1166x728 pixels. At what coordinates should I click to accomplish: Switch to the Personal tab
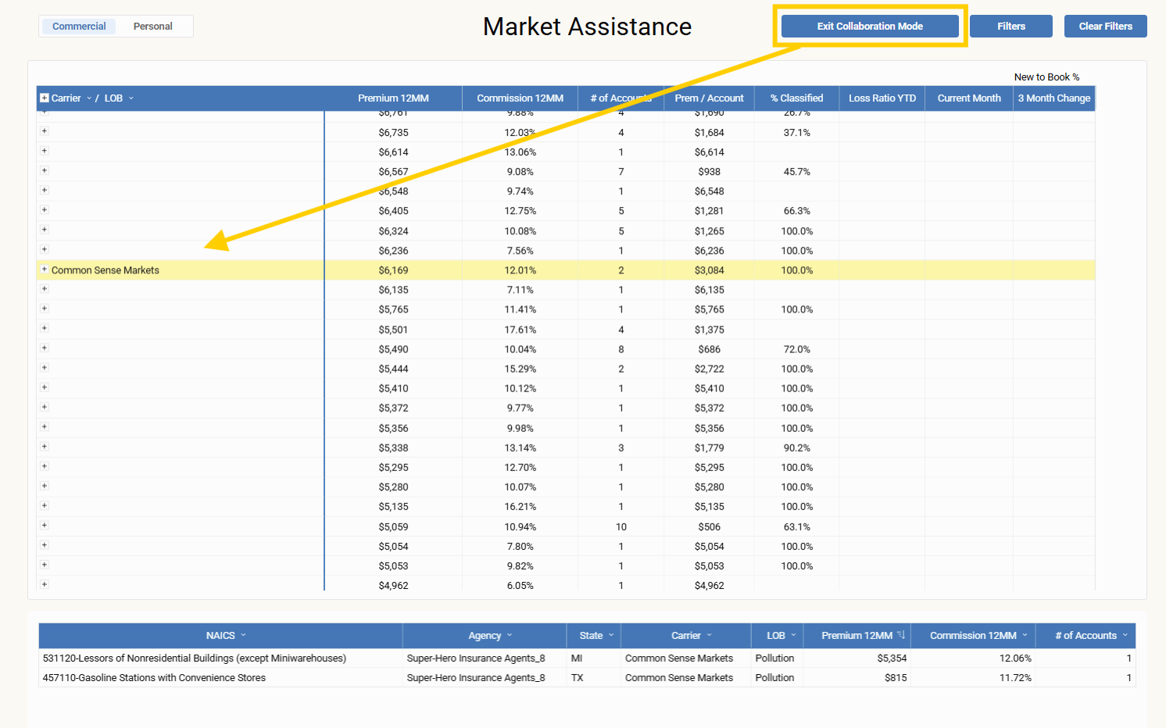point(152,27)
